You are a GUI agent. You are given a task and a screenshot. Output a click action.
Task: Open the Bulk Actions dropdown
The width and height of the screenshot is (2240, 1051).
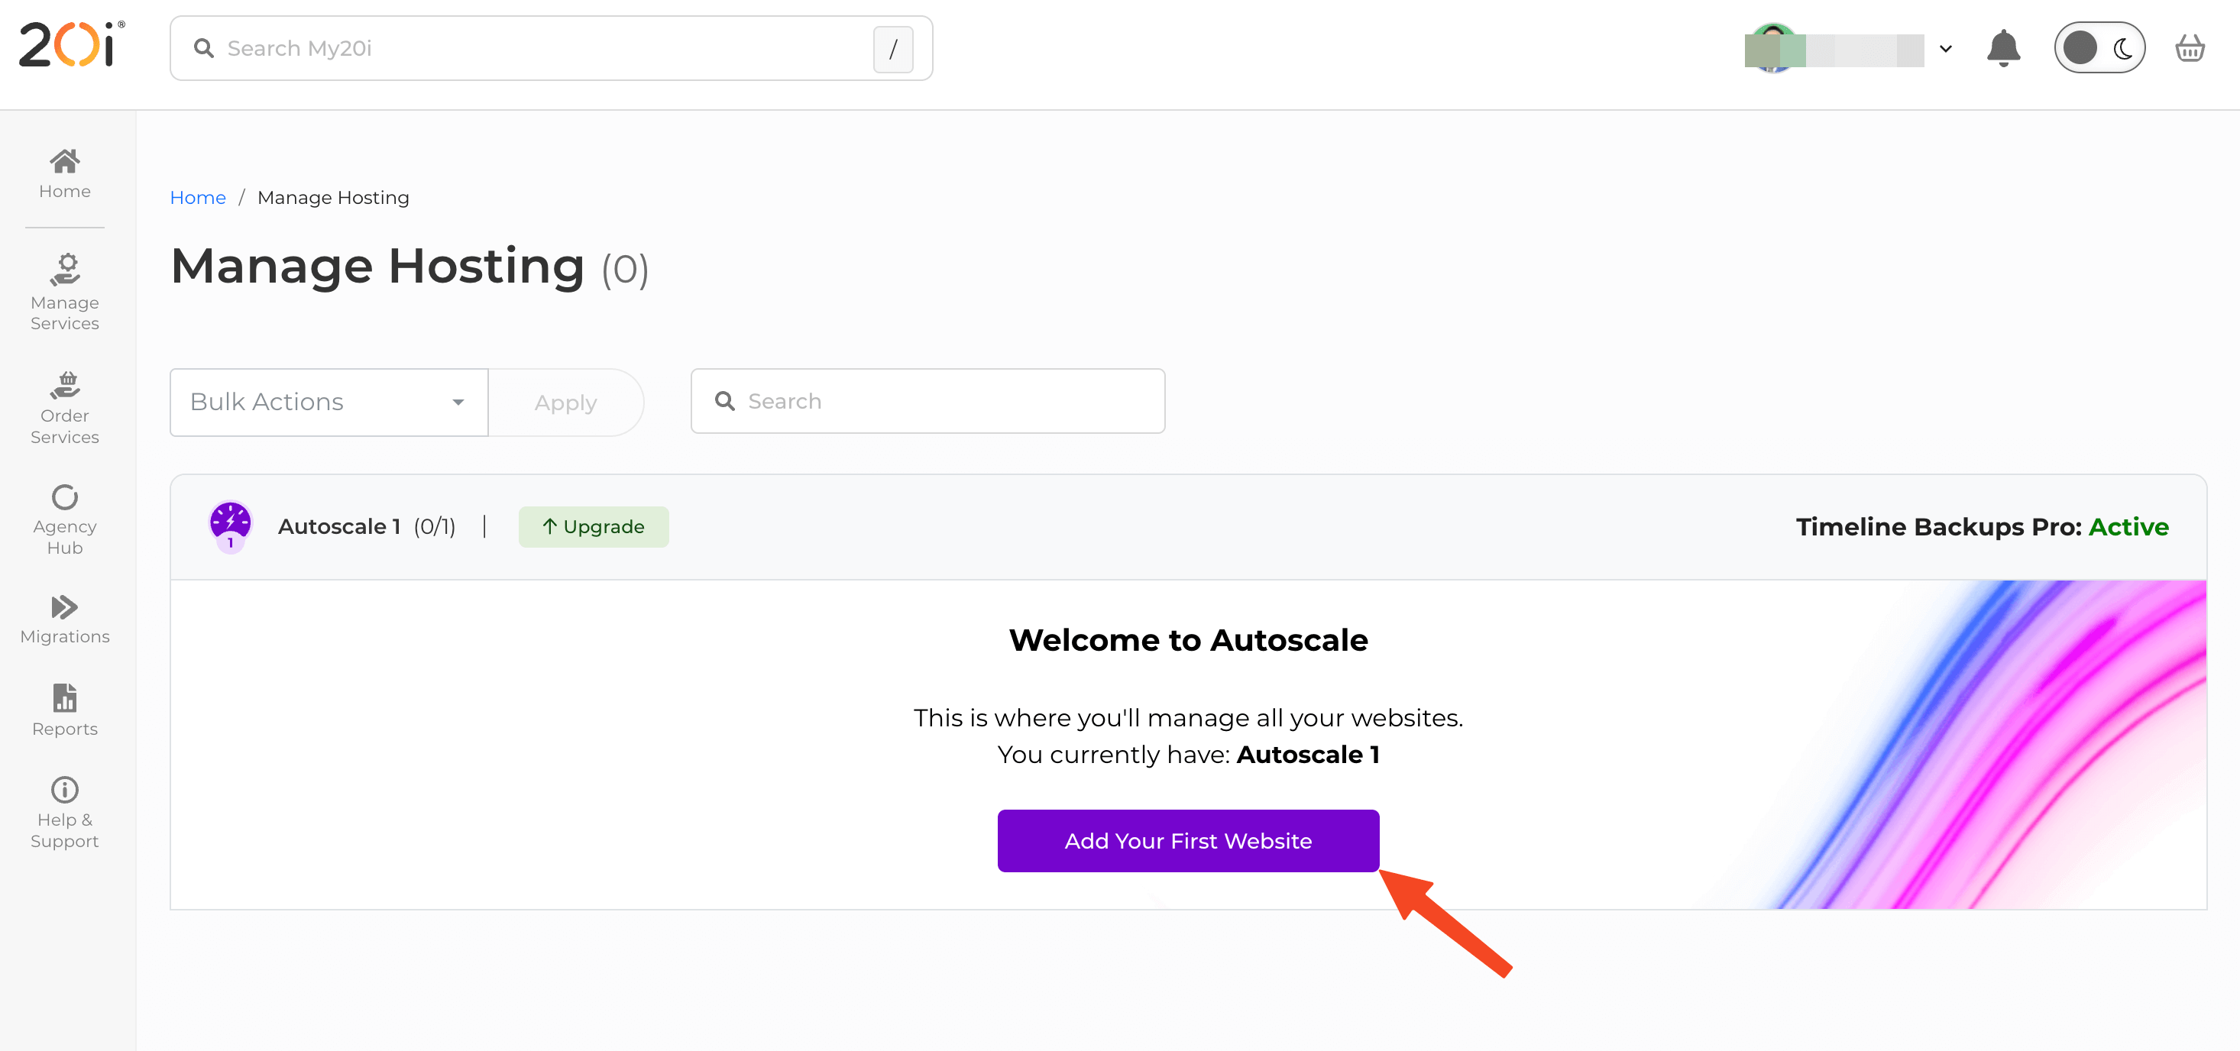pos(329,402)
